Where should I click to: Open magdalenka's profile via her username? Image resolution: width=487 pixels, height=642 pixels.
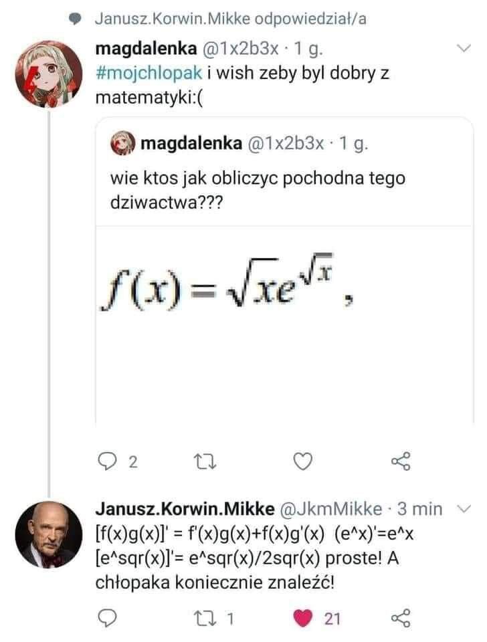tap(132, 48)
